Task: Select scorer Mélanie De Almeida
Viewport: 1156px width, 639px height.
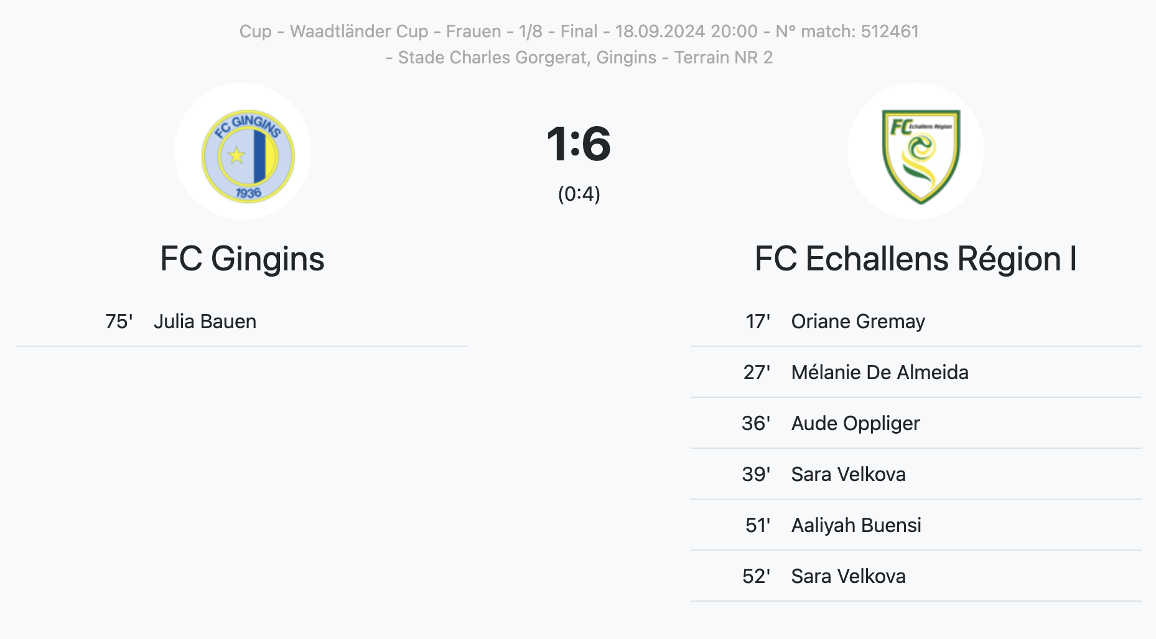Action: [x=880, y=372]
